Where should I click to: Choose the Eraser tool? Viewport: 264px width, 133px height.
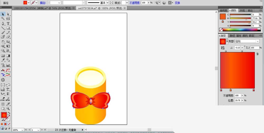click(8, 37)
